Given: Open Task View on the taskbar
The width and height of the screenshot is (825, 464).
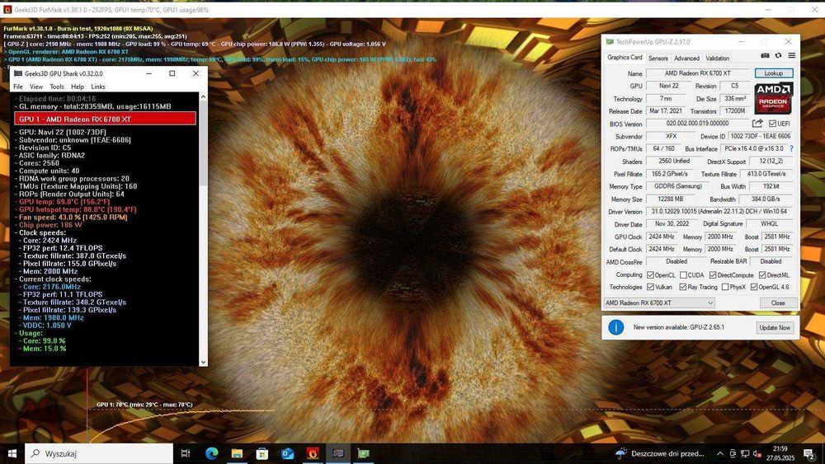Looking at the screenshot, I should click(x=185, y=453).
